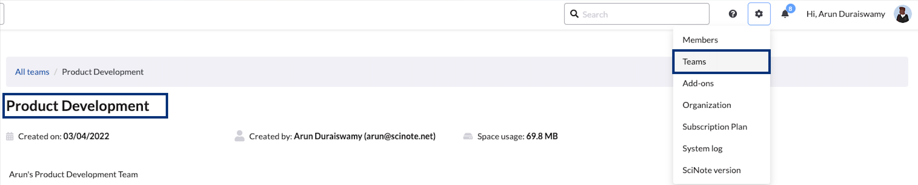Open Add-ons from the settings menu
Image resolution: width=918 pixels, height=185 pixels.
click(x=698, y=83)
